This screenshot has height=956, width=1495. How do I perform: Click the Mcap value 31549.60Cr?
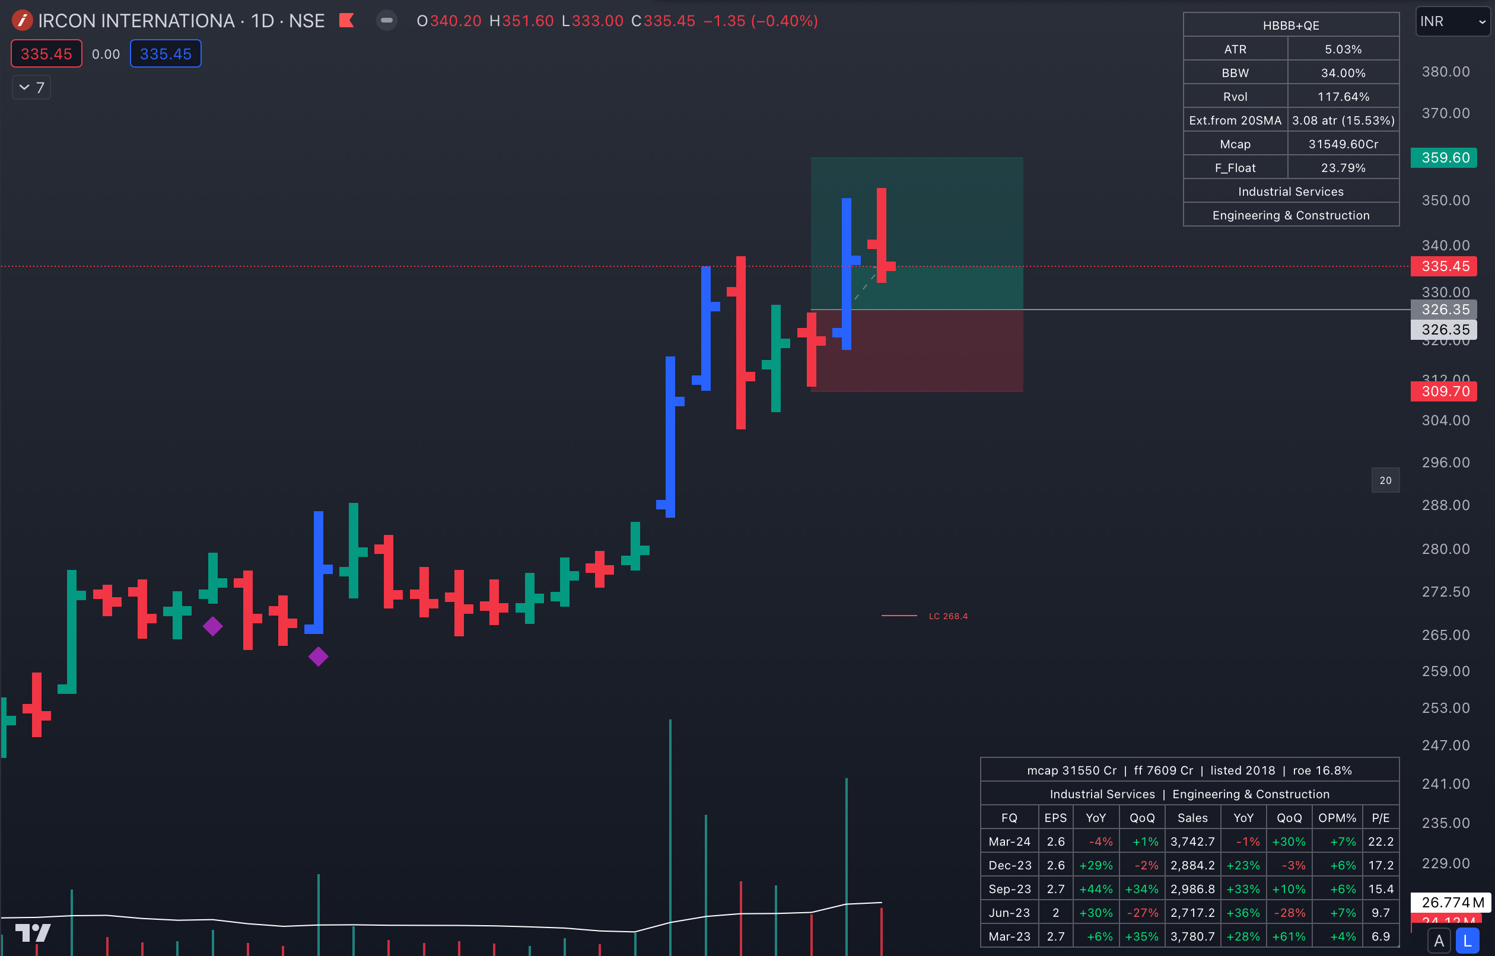tap(1343, 144)
